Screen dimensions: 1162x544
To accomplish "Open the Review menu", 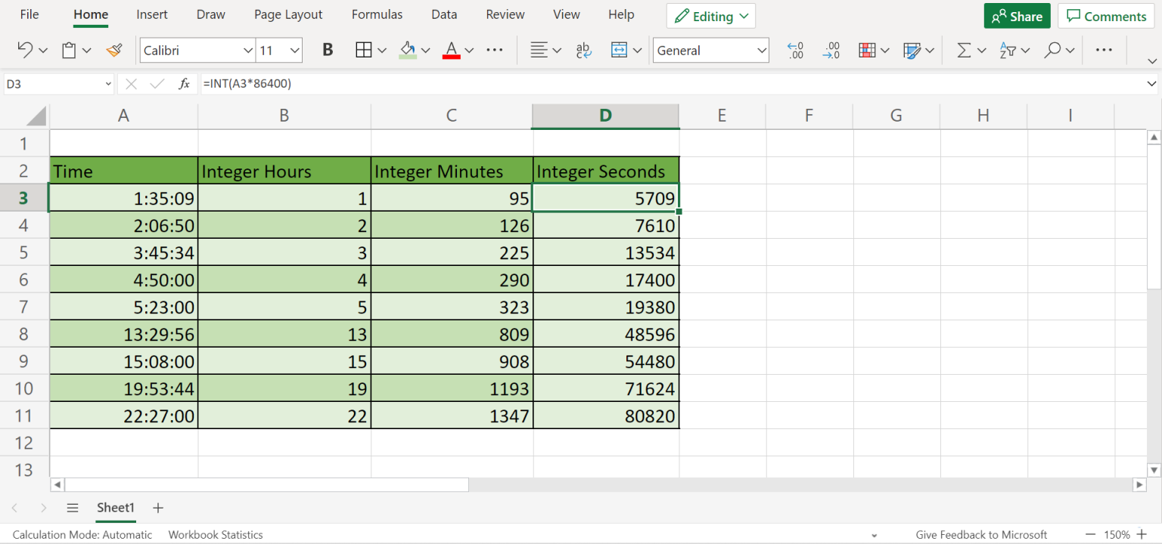I will click(505, 14).
